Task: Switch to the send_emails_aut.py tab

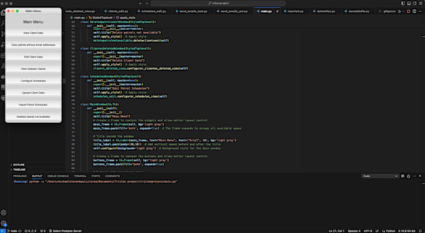Action: pyautogui.click(x=232, y=11)
